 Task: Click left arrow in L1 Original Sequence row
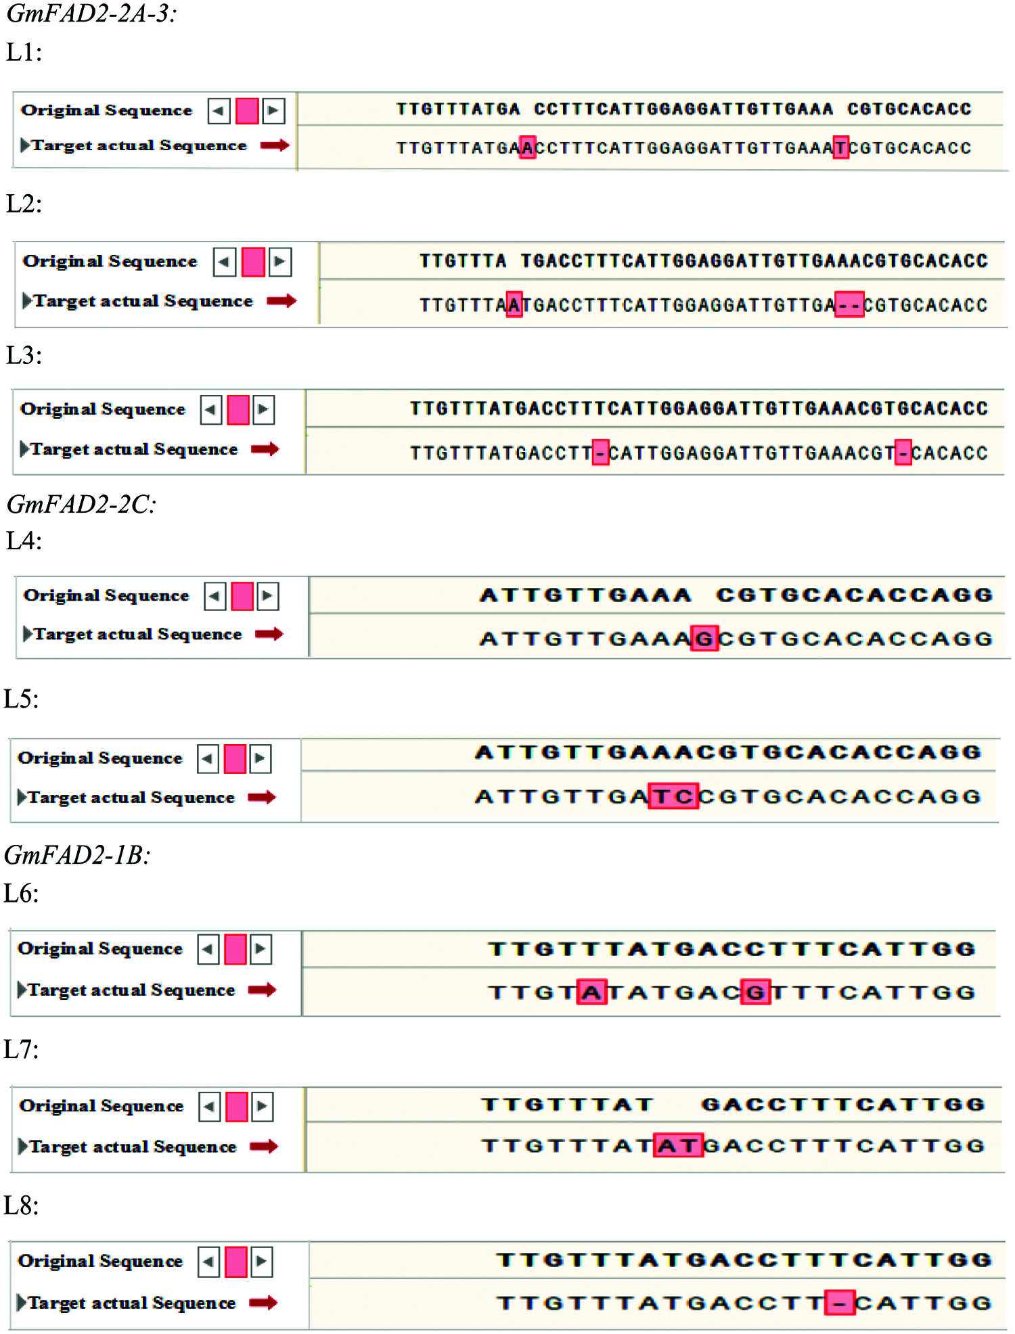pyautogui.click(x=219, y=110)
